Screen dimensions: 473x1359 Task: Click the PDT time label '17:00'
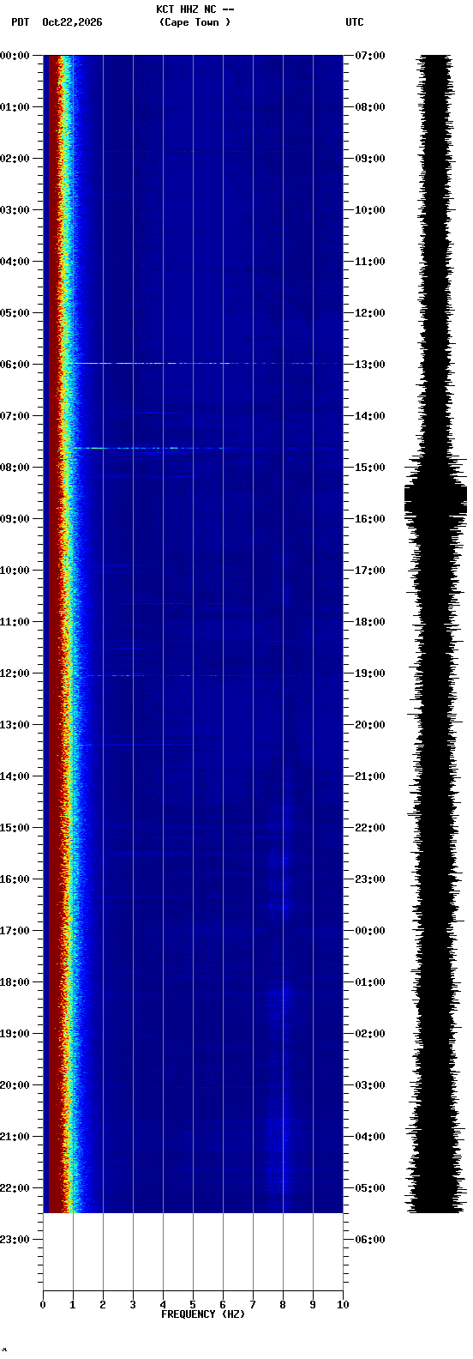coord(15,931)
